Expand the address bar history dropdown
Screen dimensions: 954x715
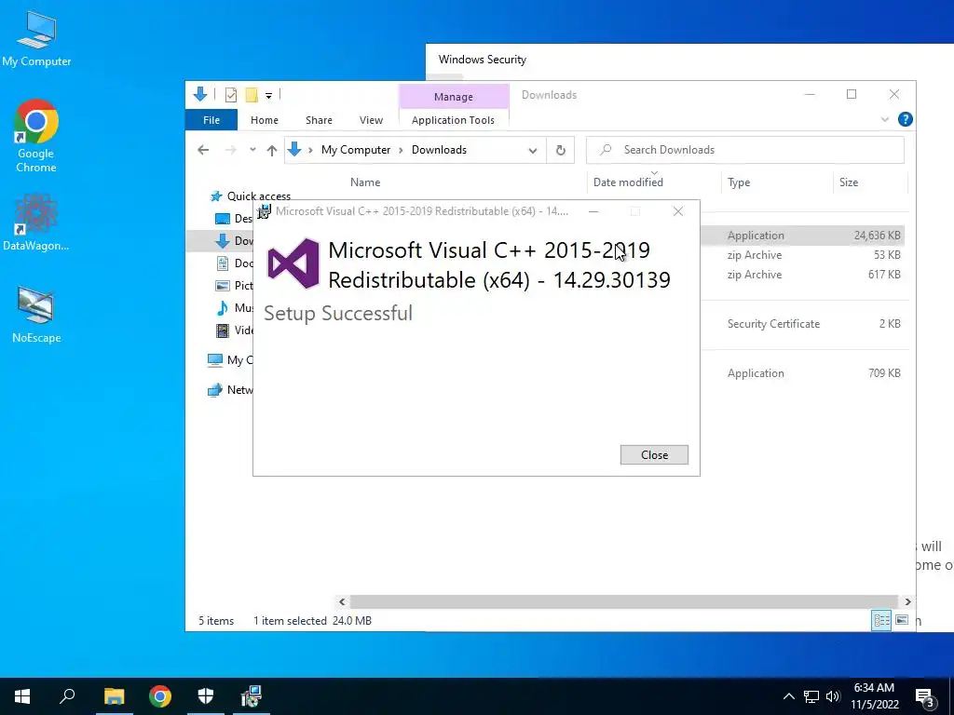click(532, 151)
